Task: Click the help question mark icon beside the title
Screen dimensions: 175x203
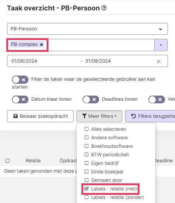Action: click(x=104, y=8)
